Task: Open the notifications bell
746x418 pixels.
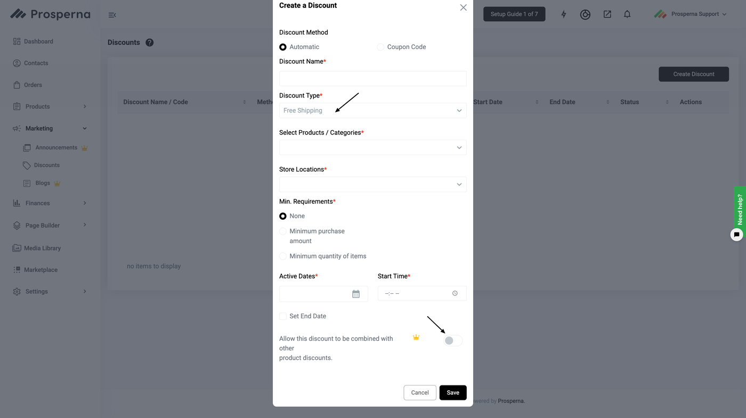Action: click(627, 14)
